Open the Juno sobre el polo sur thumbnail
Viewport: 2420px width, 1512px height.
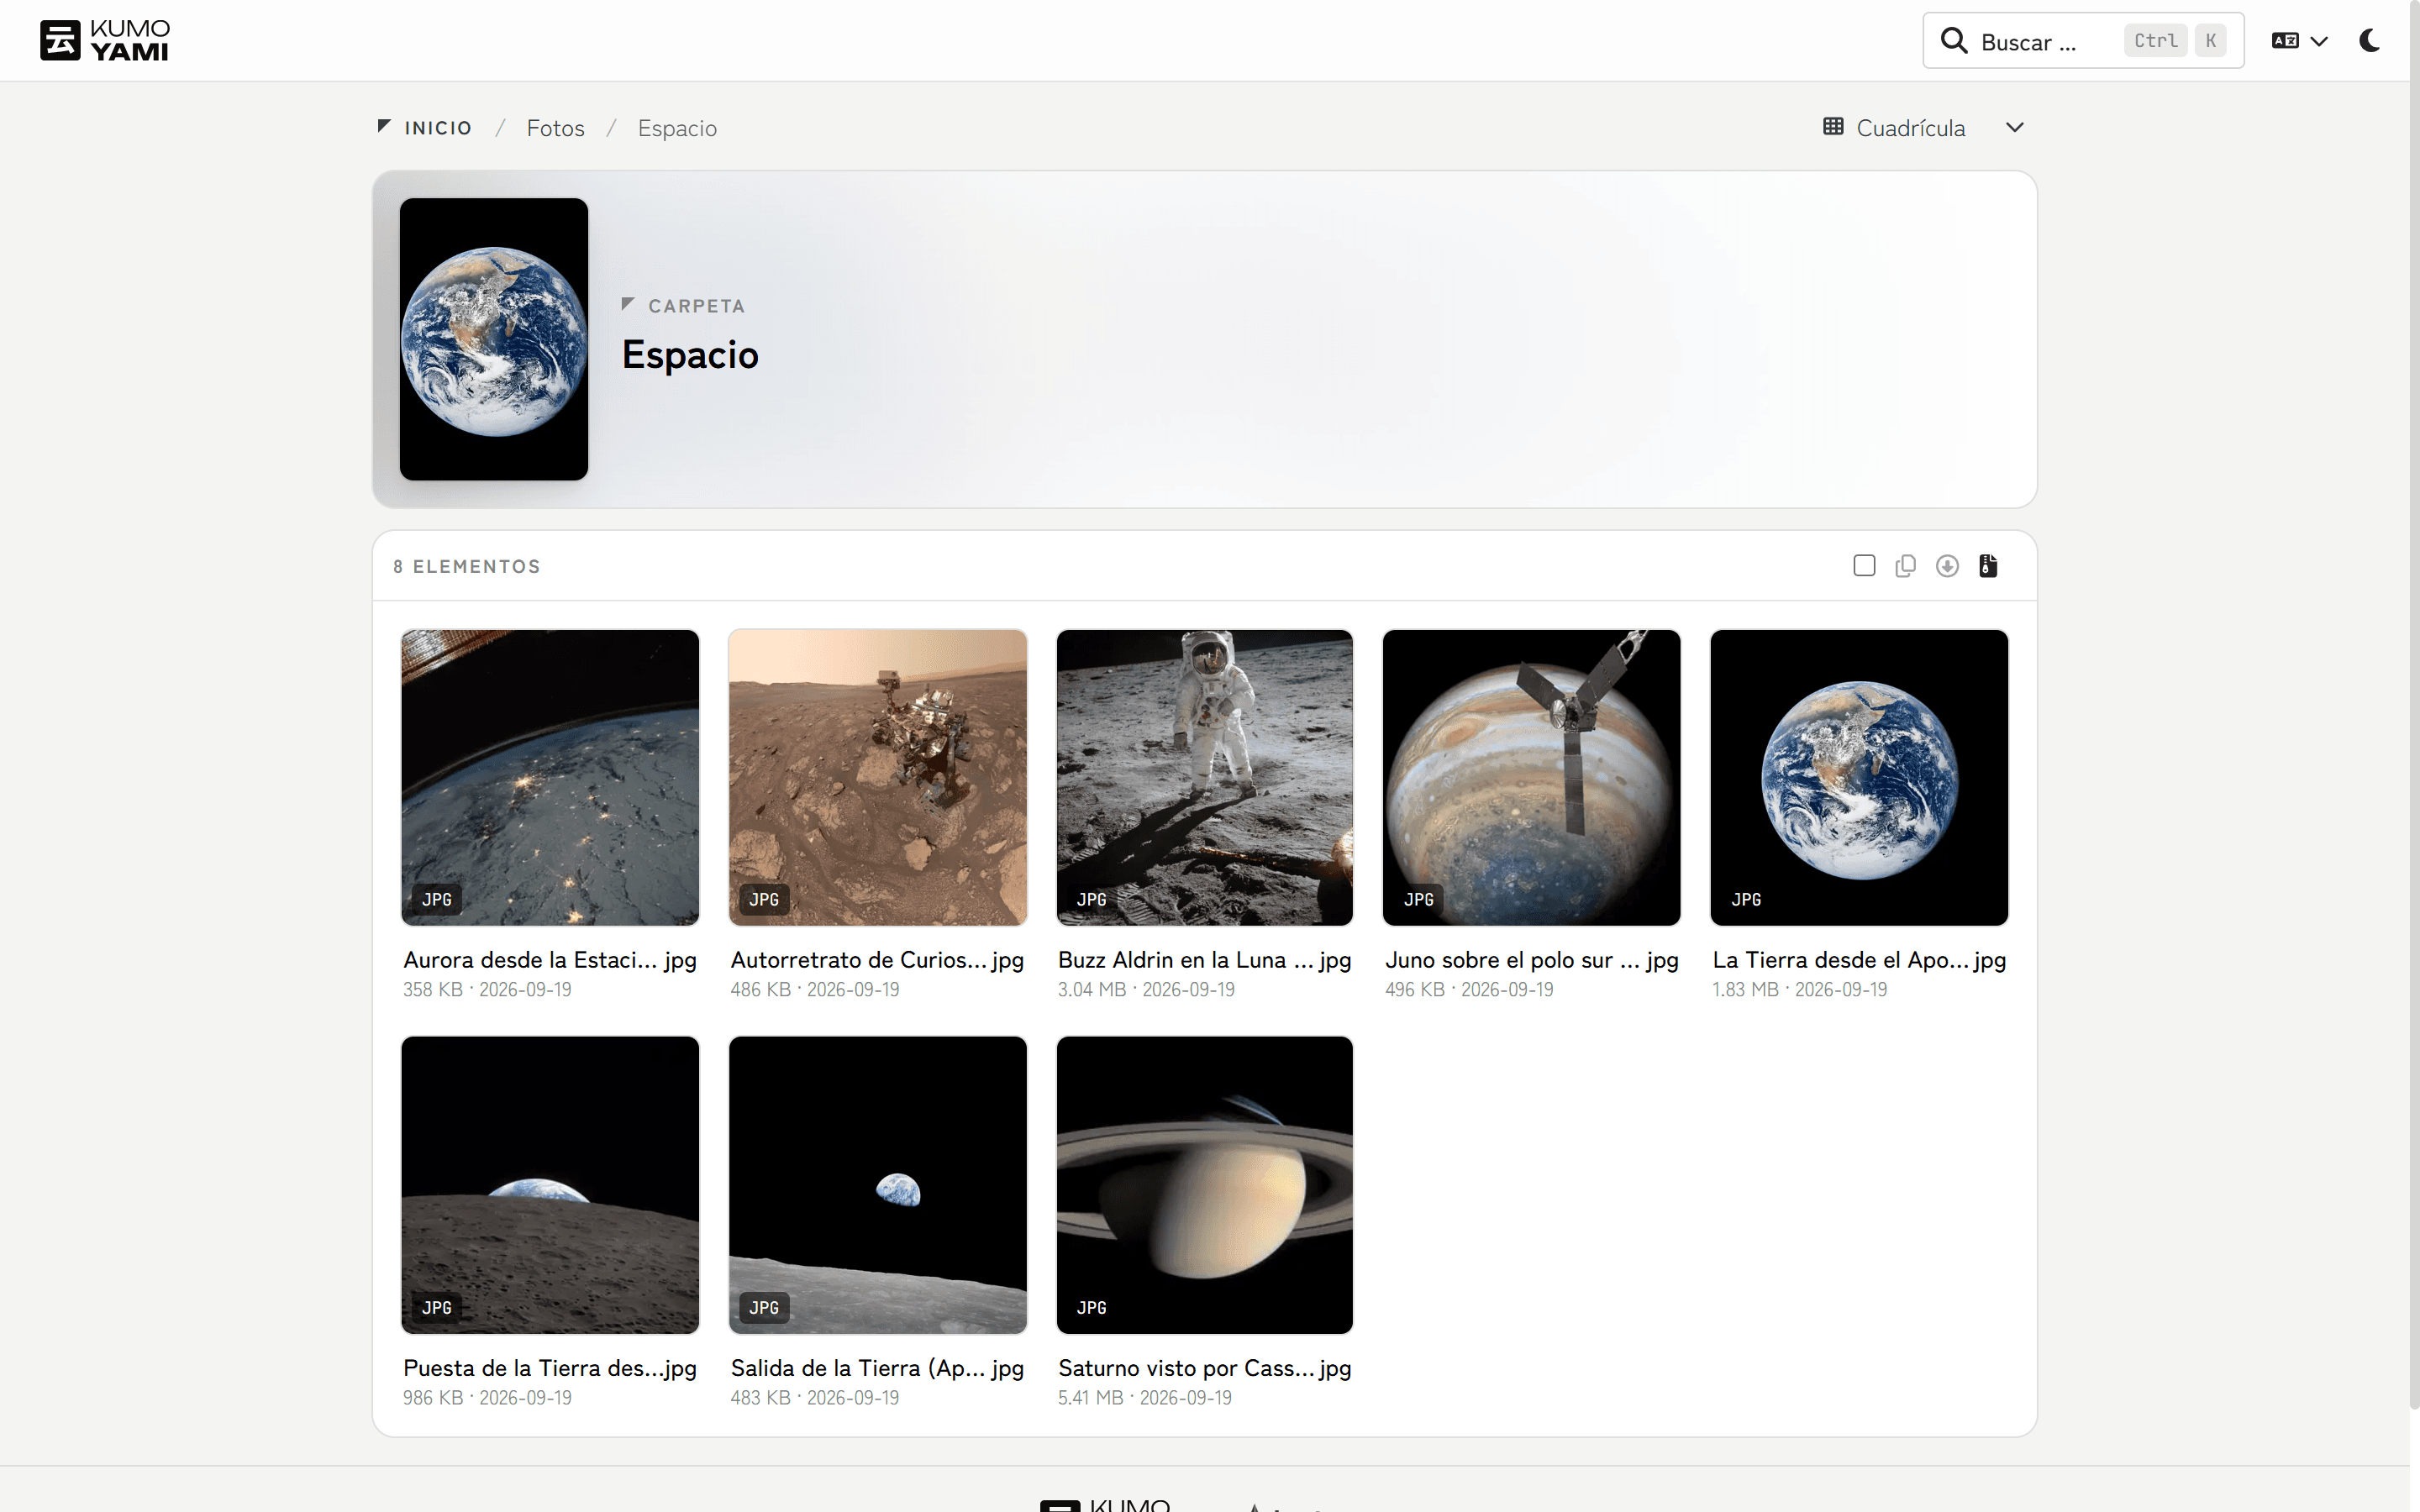click(1532, 777)
